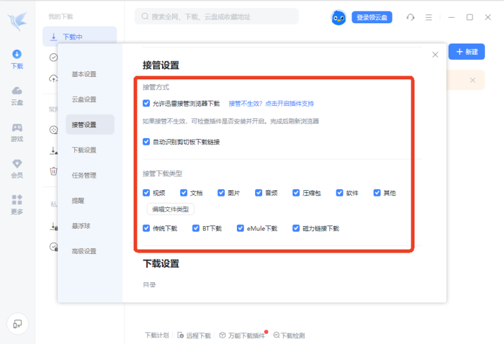The image size is (504, 344).
Task: Uncheck the 音频 file type
Action: [258, 193]
